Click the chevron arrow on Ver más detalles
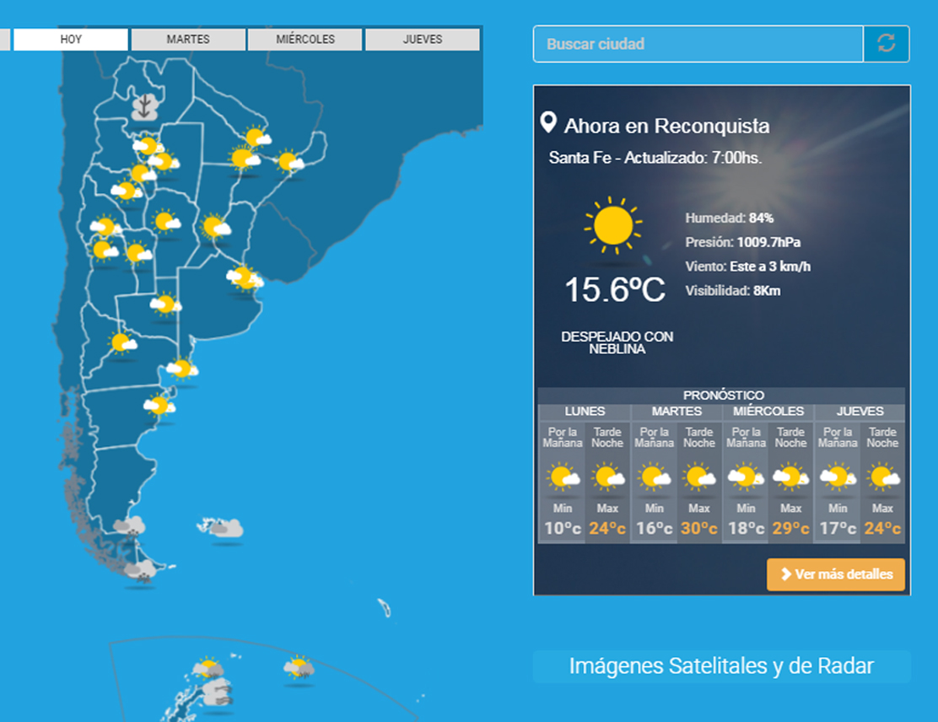 pos(786,574)
